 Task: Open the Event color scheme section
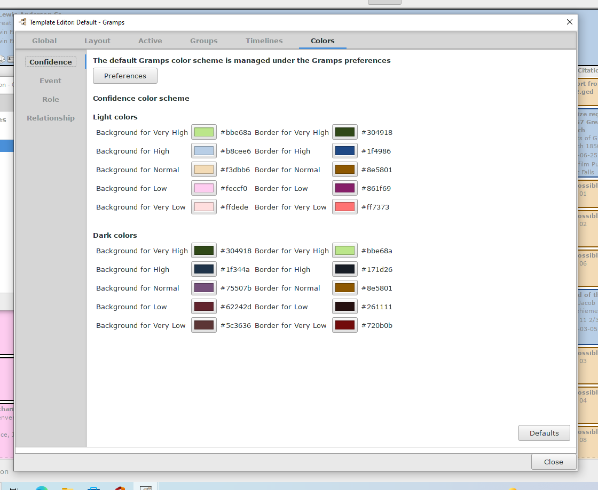50,81
